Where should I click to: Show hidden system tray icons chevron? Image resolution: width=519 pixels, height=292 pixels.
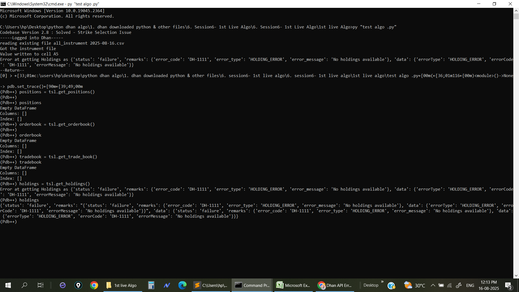click(433, 286)
